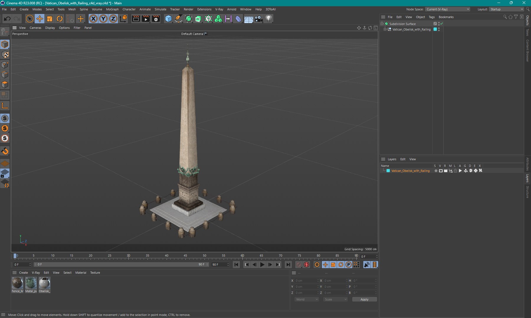Open the MoGraph menu

pyautogui.click(x=112, y=9)
